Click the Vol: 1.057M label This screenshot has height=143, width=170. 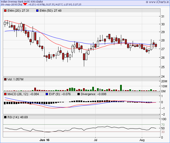tap(15, 79)
